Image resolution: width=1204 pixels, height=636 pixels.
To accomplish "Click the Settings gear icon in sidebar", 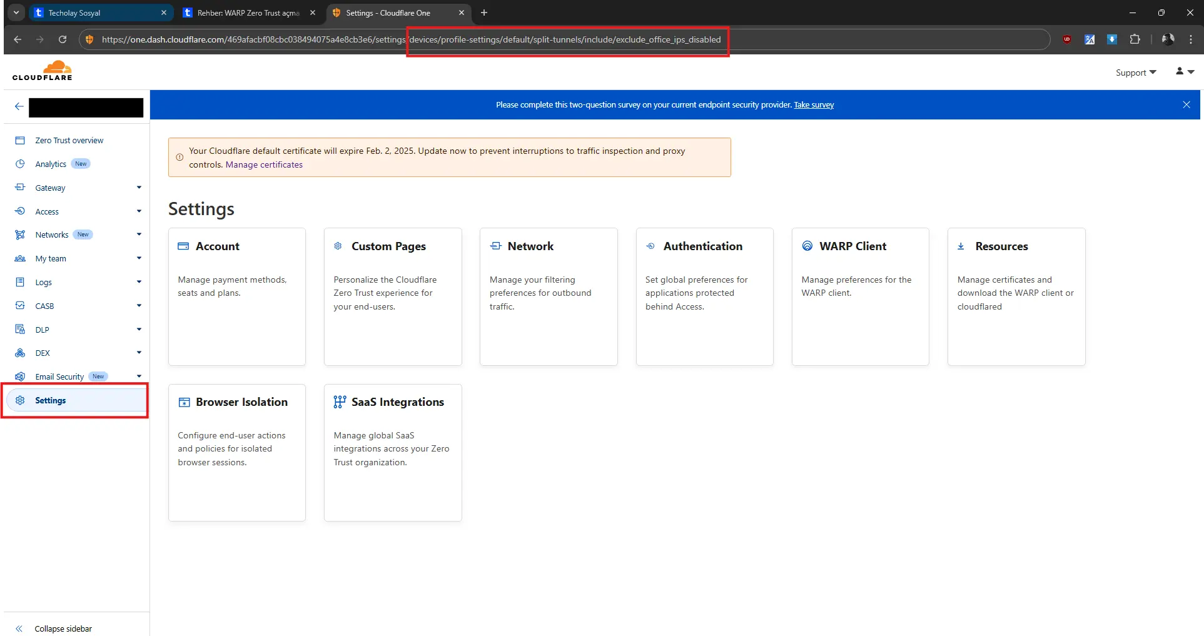I will (x=20, y=400).
